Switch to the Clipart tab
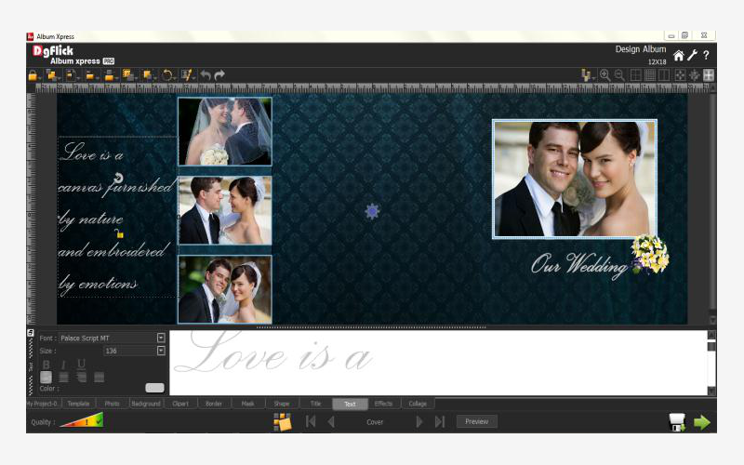 [x=180, y=404]
